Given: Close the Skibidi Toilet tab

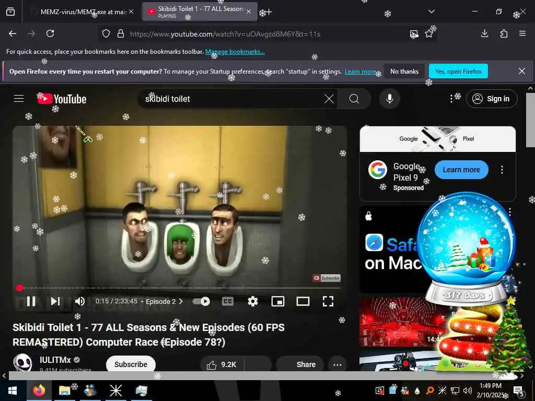Looking at the screenshot, I should (x=249, y=12).
